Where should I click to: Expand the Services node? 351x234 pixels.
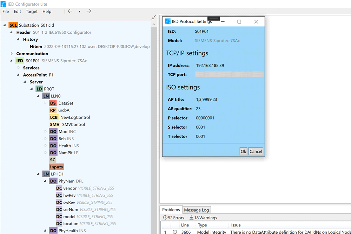pyautogui.click(x=18, y=68)
